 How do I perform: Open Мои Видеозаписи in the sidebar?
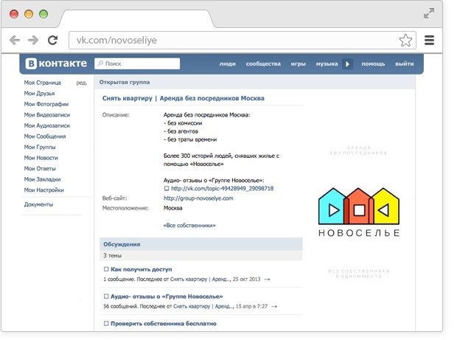click(47, 115)
